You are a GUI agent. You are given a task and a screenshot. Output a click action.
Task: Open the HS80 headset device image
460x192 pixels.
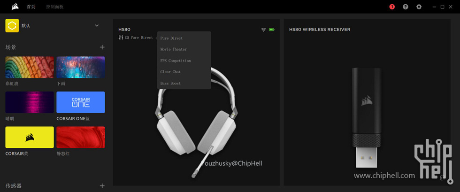tap(196, 123)
